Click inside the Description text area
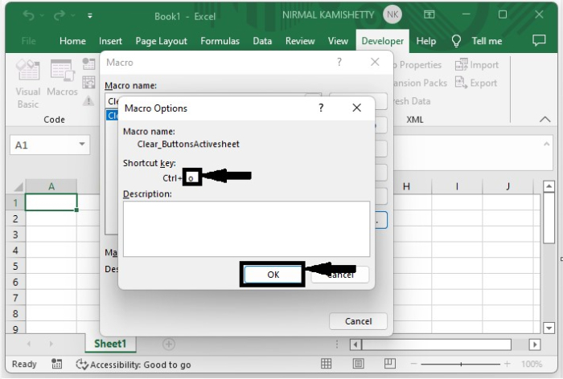563x379 pixels. pos(246,229)
